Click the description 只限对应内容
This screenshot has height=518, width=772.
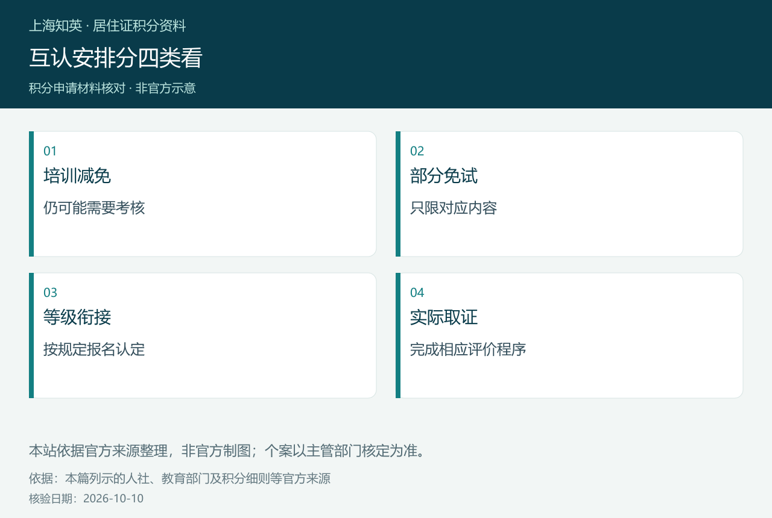454,208
